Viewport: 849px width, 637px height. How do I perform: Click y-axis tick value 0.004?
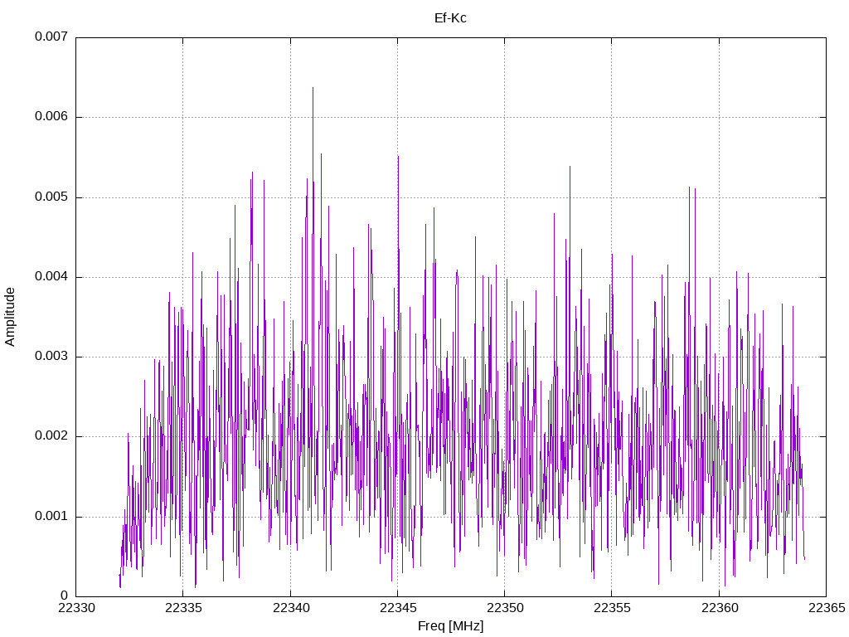point(51,277)
